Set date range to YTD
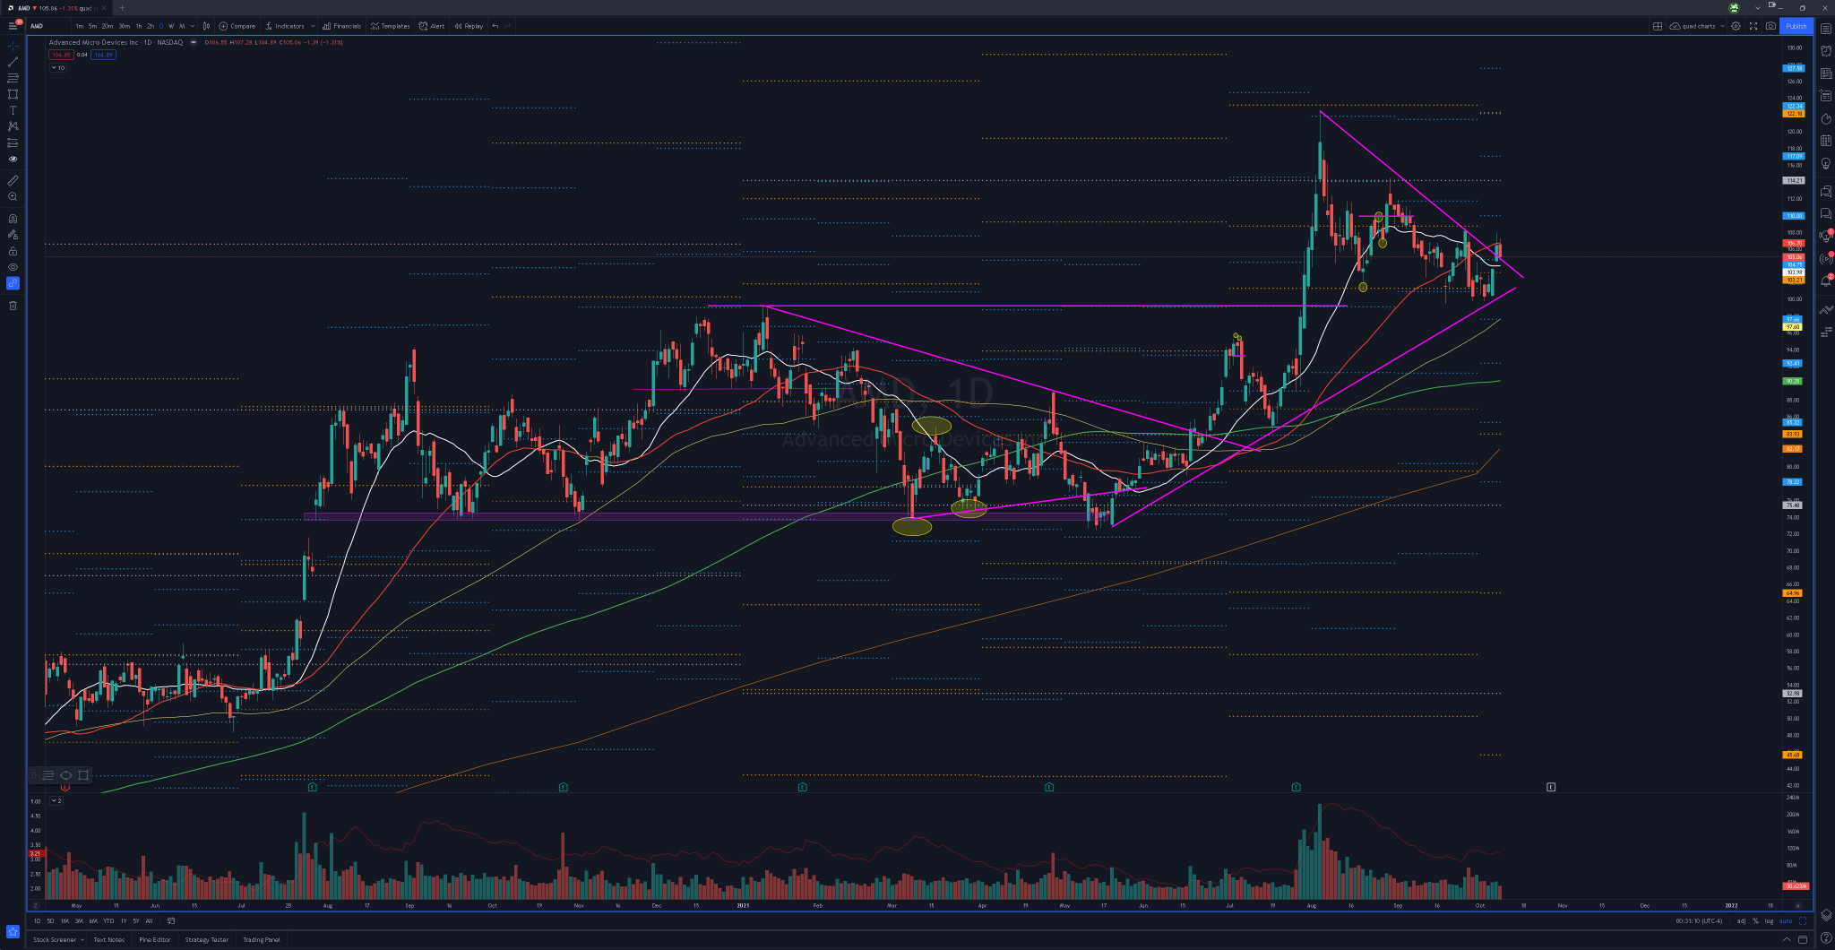Image resolution: width=1835 pixels, height=950 pixels. 108,920
